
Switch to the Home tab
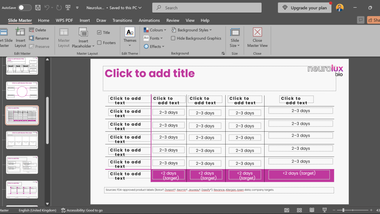tap(44, 20)
